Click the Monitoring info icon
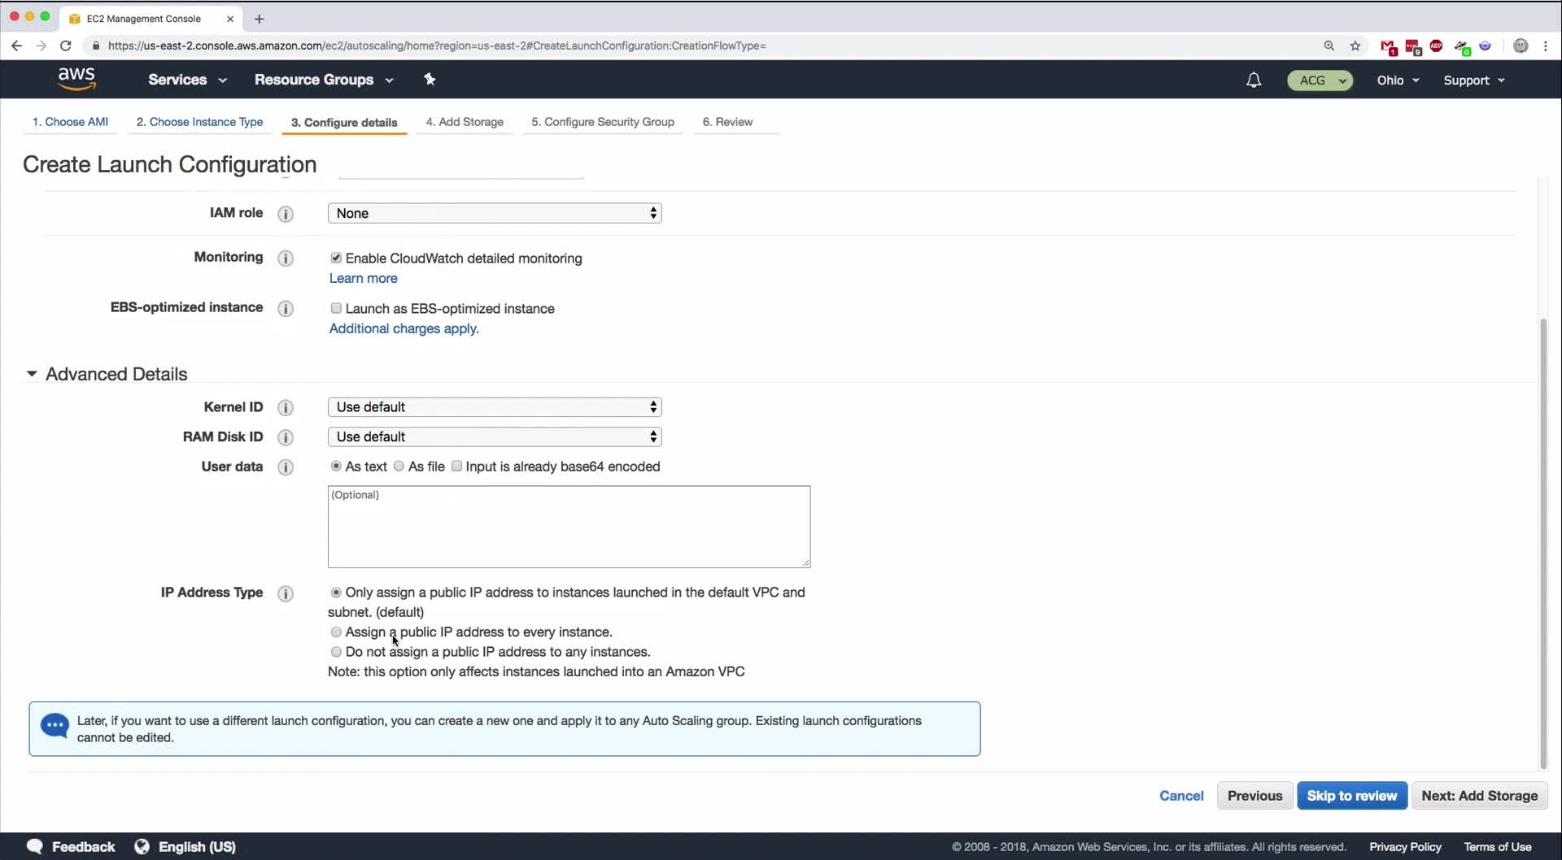 (286, 258)
